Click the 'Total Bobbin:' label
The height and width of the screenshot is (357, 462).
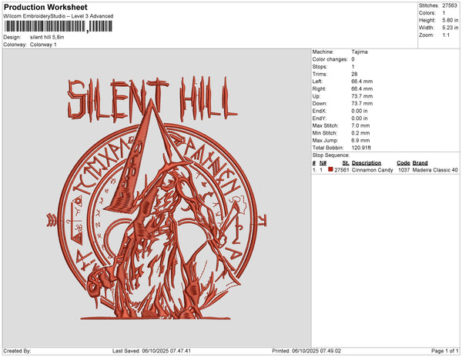click(328, 148)
